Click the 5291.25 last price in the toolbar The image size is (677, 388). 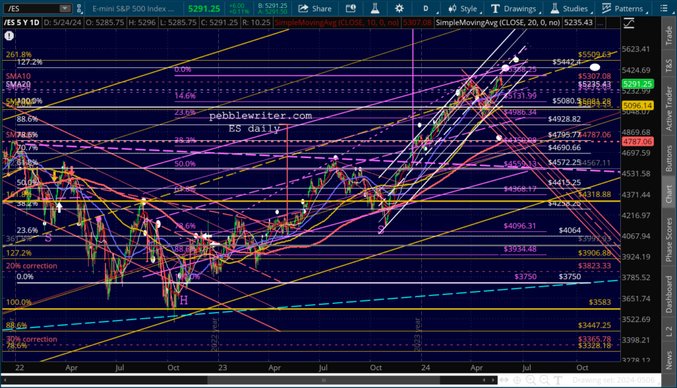(204, 9)
